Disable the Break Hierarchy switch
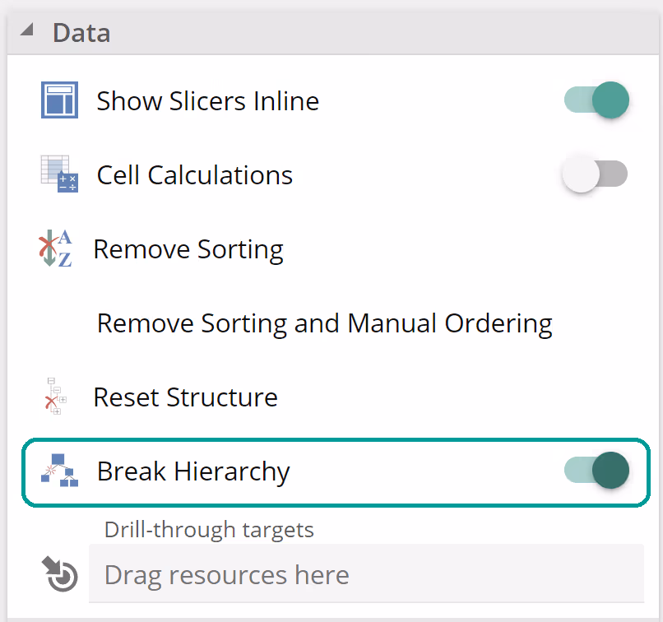Viewport: 663px width, 622px height. [x=596, y=471]
